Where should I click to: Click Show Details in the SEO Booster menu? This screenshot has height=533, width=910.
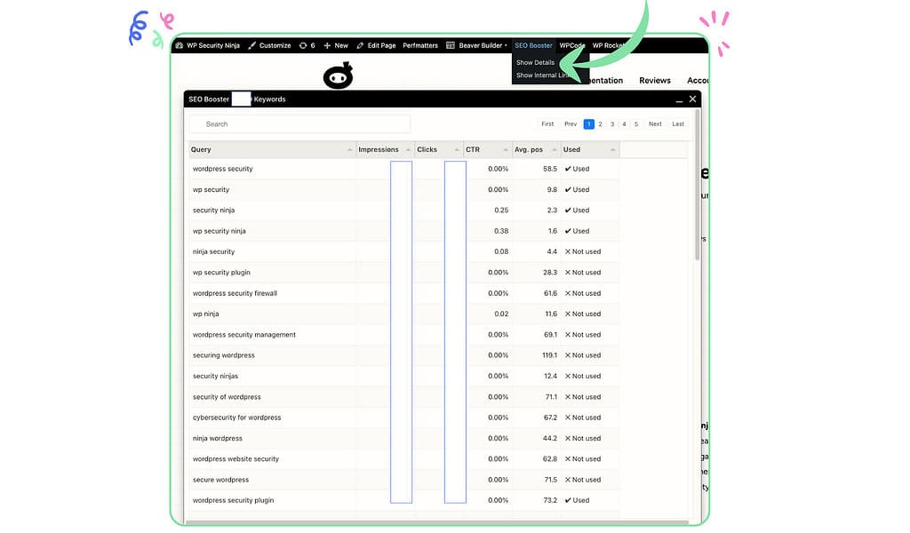536,62
